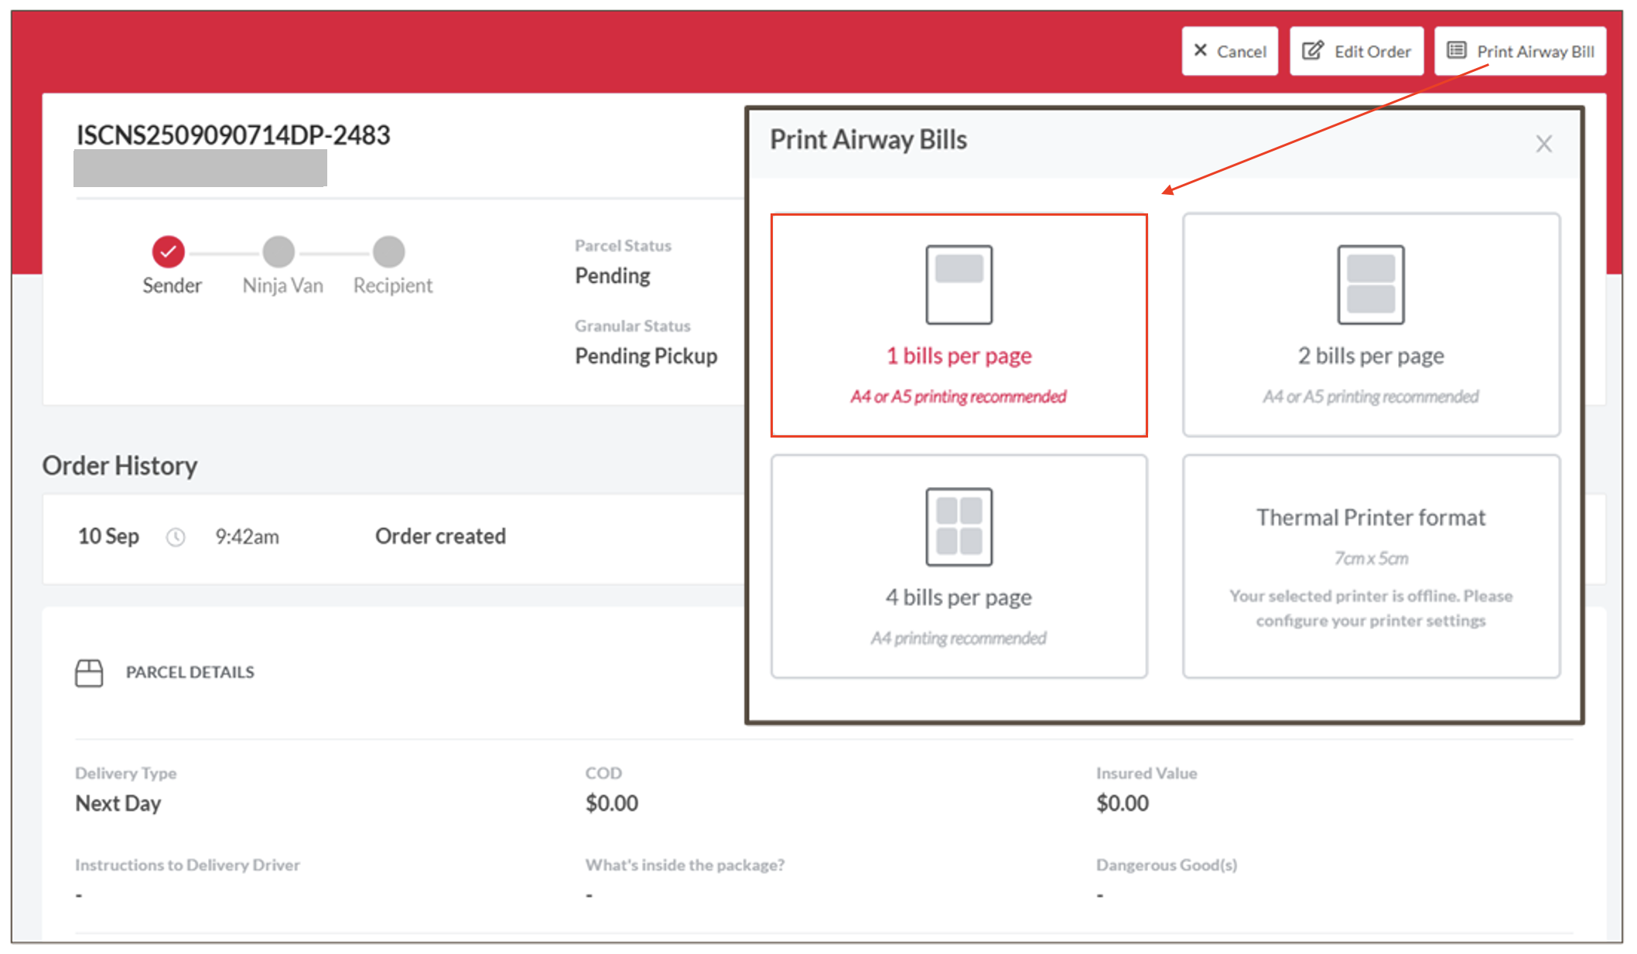Click the two-bill page layout icon
Screen dimensions: 1637x954
tap(1370, 284)
